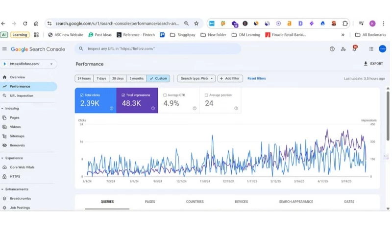Collapse the Enhancements section
The width and height of the screenshot is (392, 235).
click(2, 189)
